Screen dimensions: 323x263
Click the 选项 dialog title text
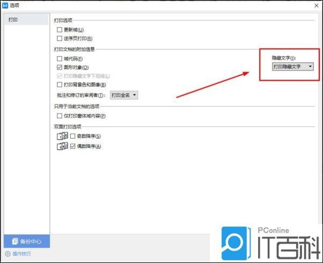(x=14, y=5)
